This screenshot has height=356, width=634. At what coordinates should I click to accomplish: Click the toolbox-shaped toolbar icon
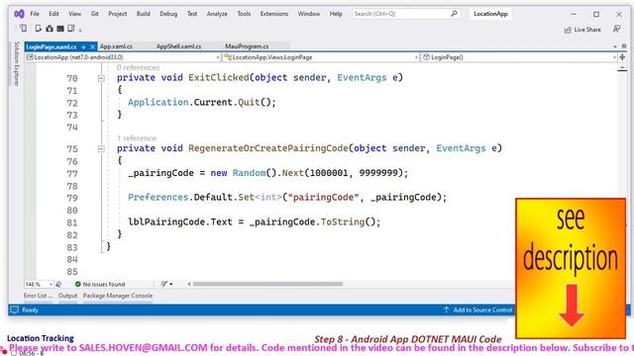point(50,29)
